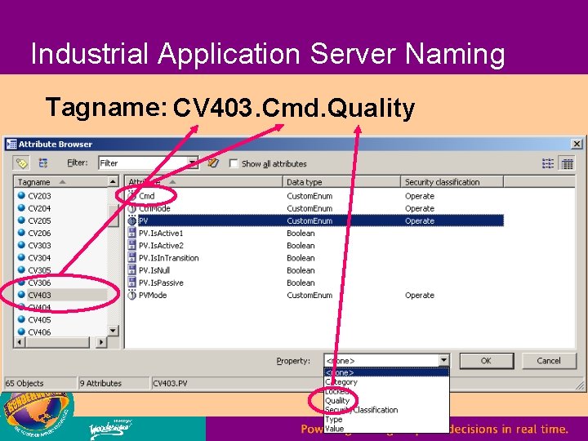Screen dimensions: 588x441
Task: Click the clear filter icon
Action: point(213,163)
